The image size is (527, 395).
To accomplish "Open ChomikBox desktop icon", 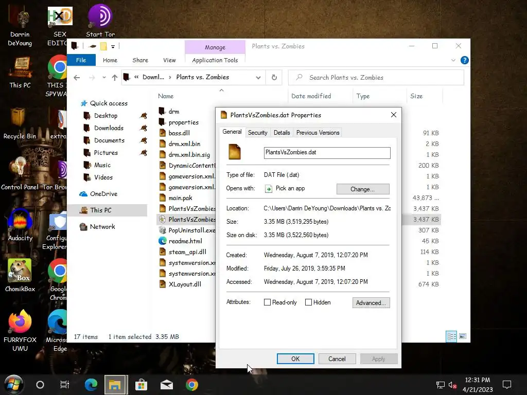I will tap(20, 275).
